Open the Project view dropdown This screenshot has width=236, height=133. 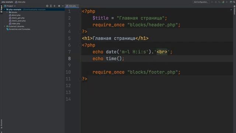click(10, 6)
